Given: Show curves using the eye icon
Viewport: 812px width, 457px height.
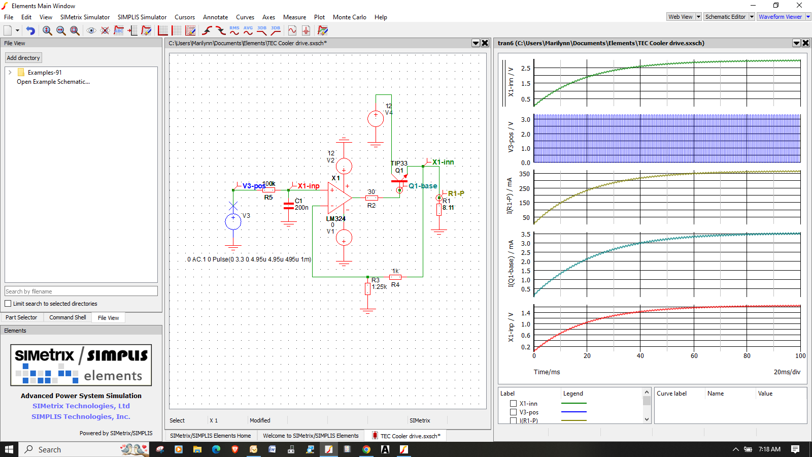Looking at the screenshot, I should 91,30.
